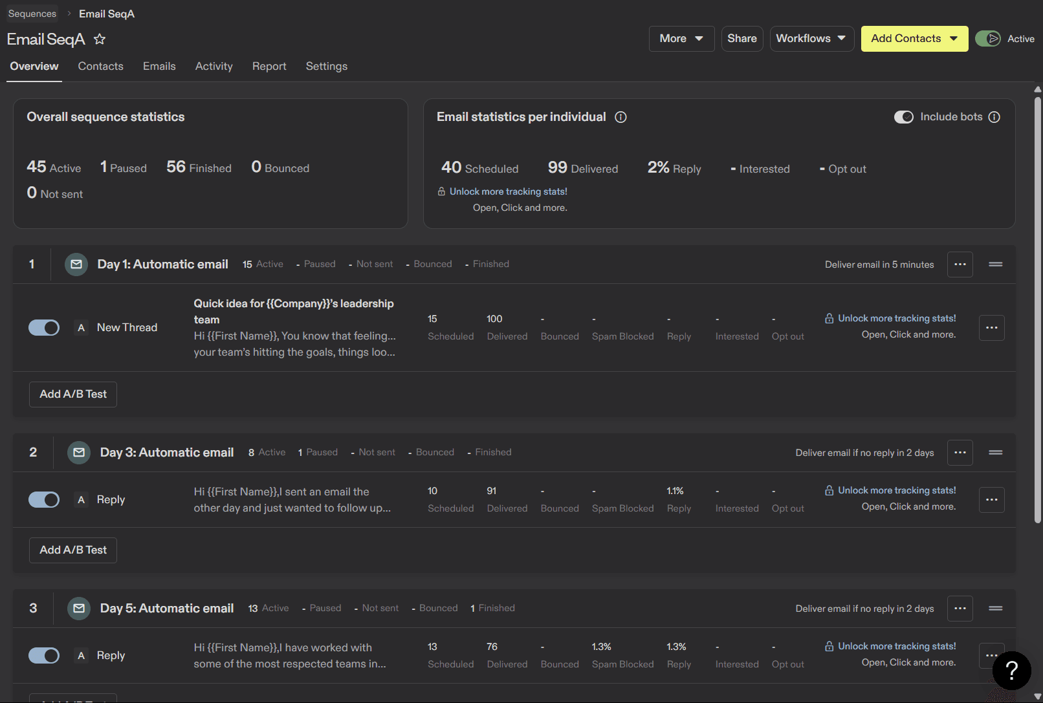Click the page vertical scrollbar thumb
Viewport: 1043px width, 703px height.
click(x=1038, y=310)
